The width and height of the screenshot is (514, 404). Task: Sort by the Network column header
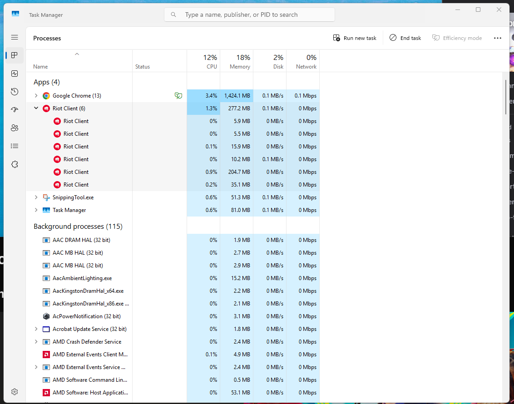click(302, 61)
